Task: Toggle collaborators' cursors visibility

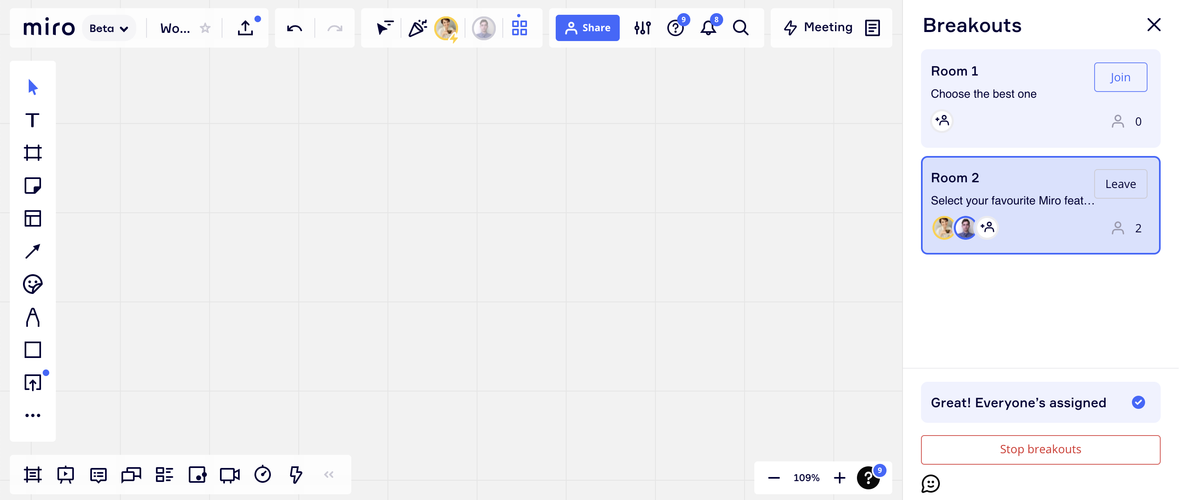Action: (x=384, y=28)
